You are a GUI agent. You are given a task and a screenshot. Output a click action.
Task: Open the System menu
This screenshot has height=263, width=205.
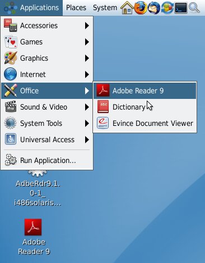105,8
